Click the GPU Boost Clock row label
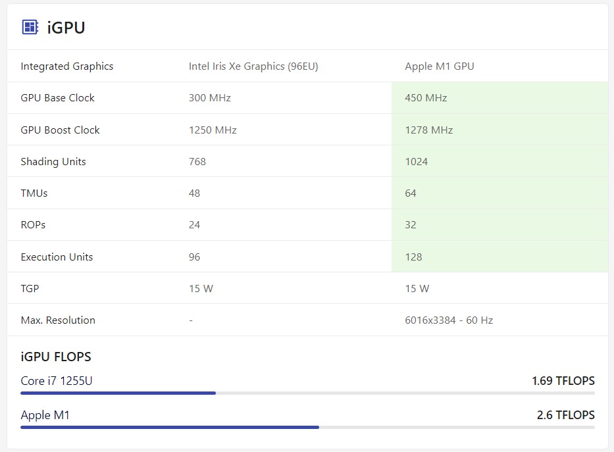The image size is (614, 452). click(x=61, y=130)
